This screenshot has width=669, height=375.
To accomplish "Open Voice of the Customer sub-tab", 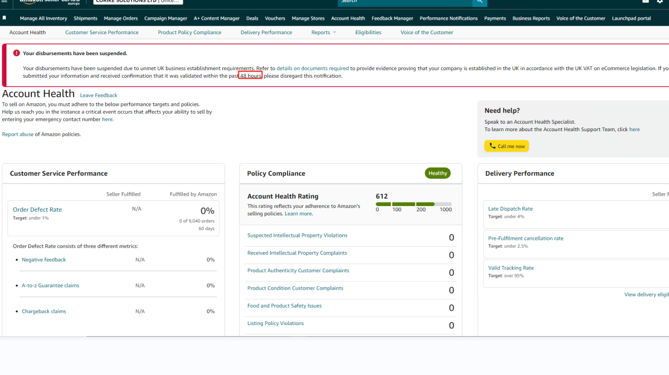I will point(426,33).
